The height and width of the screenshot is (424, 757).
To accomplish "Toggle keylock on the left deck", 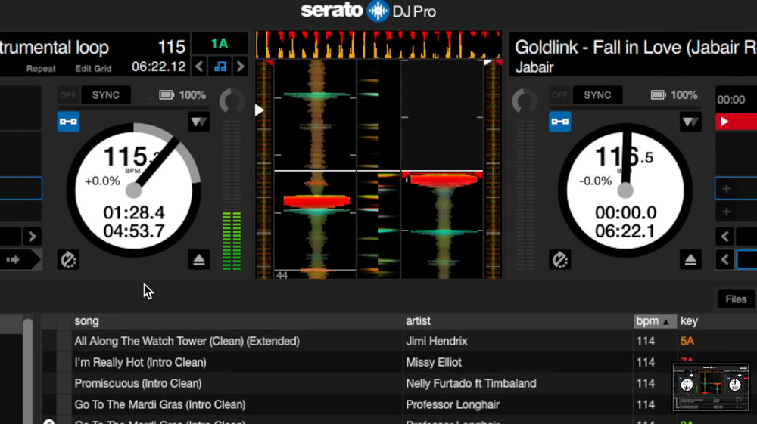I will [x=68, y=122].
